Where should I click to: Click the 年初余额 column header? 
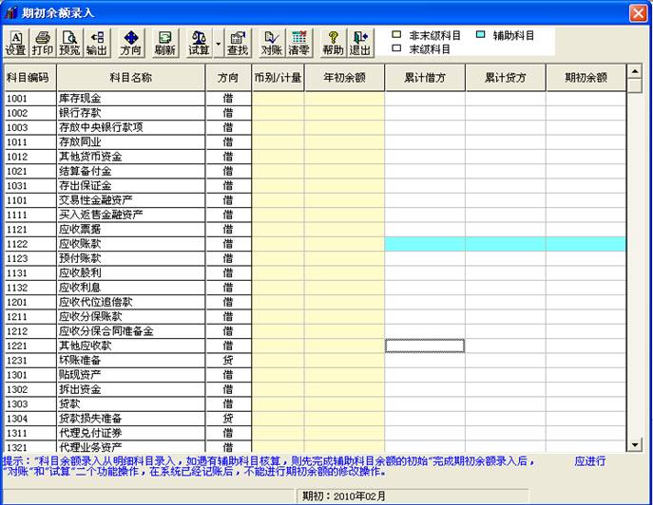(x=344, y=78)
